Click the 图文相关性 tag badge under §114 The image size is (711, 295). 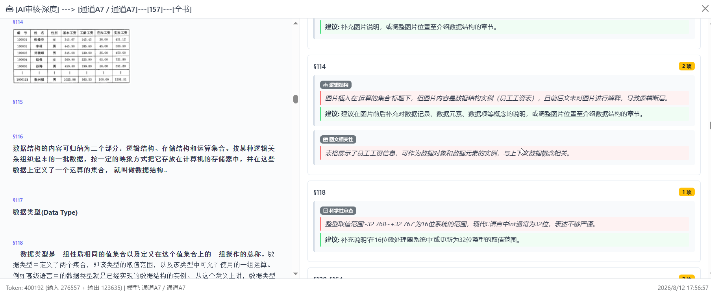(338, 139)
